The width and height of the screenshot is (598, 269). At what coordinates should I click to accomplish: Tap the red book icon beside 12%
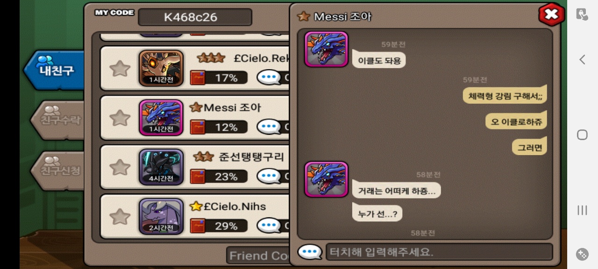(198, 127)
